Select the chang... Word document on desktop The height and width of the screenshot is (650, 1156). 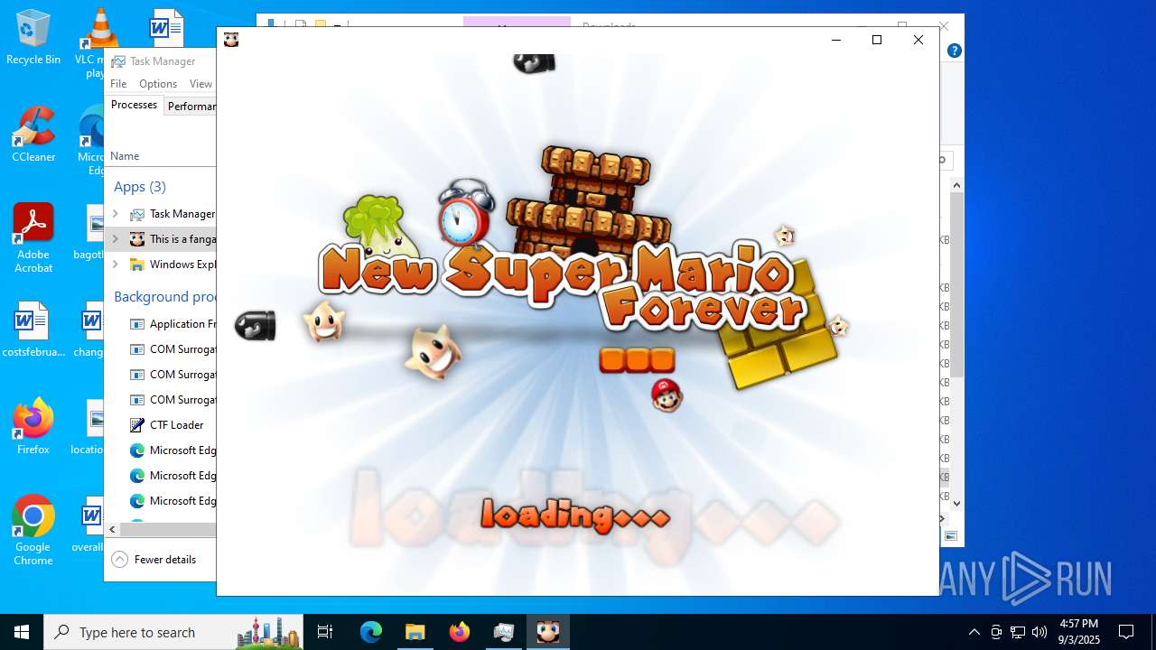tap(90, 330)
